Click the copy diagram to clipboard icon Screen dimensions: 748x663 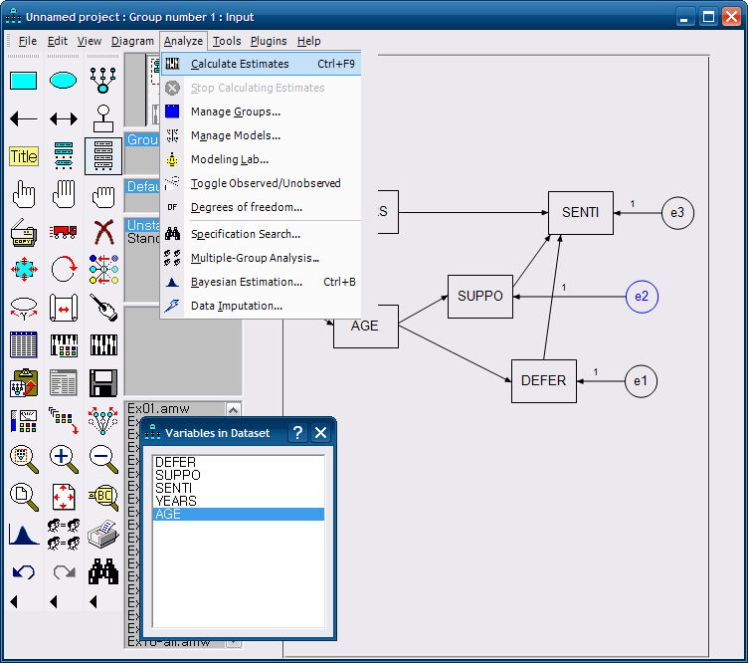click(x=24, y=383)
